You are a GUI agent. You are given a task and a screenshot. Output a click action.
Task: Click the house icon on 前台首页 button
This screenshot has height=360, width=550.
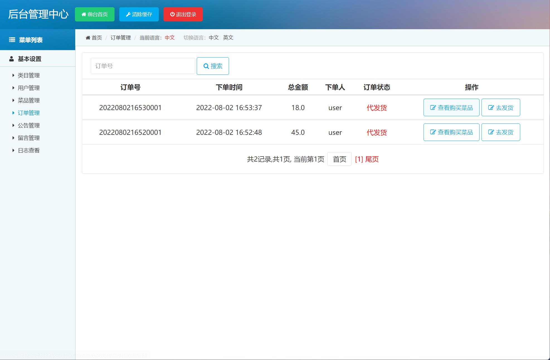pyautogui.click(x=84, y=14)
